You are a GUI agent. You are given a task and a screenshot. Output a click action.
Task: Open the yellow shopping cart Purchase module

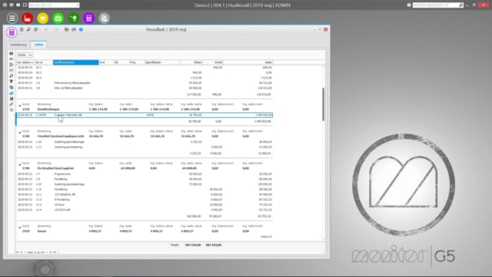pos(43,18)
